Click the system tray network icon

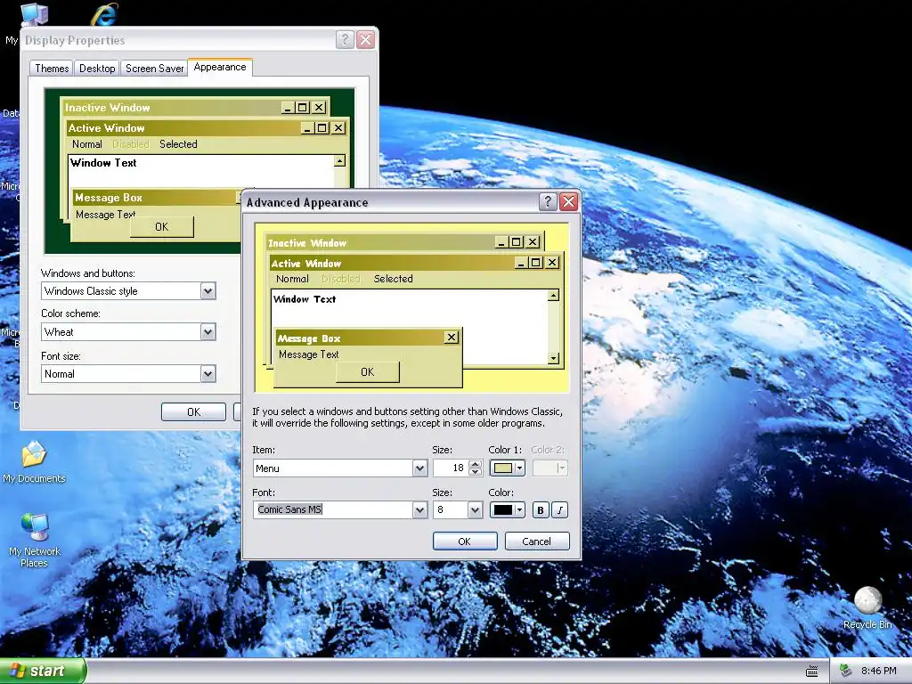pyautogui.click(x=846, y=672)
